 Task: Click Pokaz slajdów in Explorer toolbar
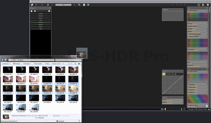coord(38,64)
